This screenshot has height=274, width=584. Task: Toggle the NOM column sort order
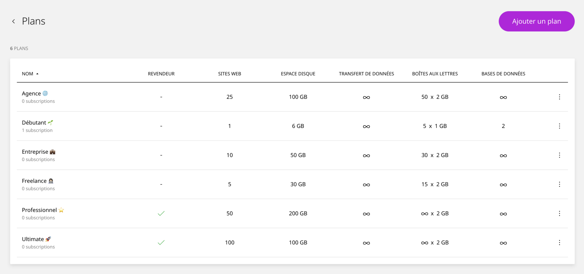[30, 73]
